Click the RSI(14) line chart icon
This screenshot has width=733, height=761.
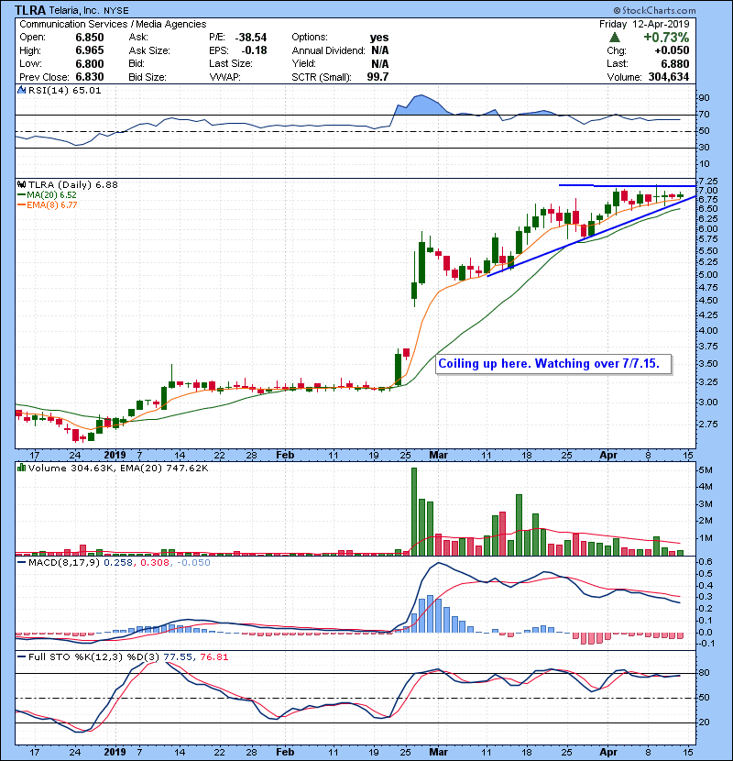[21, 90]
